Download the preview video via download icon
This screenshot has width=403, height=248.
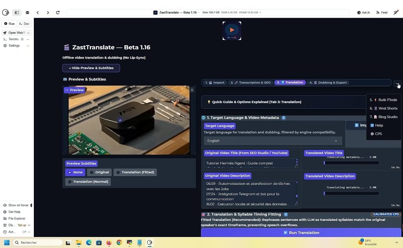[192, 89]
